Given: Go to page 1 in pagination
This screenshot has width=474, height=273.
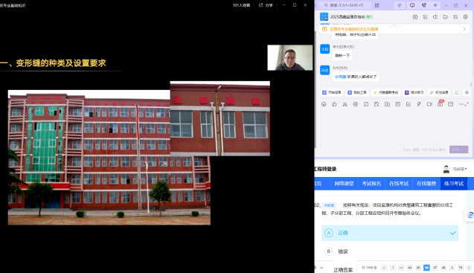Looking at the screenshot, I should coord(393,268).
